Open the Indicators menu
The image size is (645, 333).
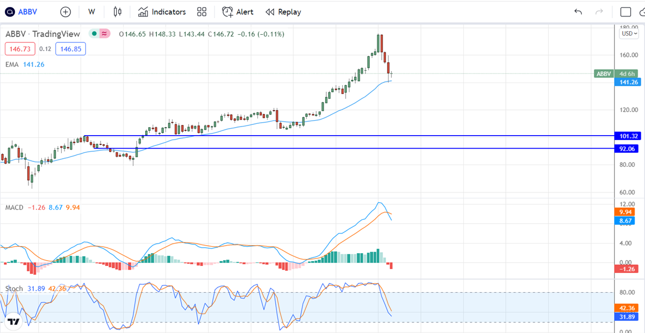tap(162, 12)
